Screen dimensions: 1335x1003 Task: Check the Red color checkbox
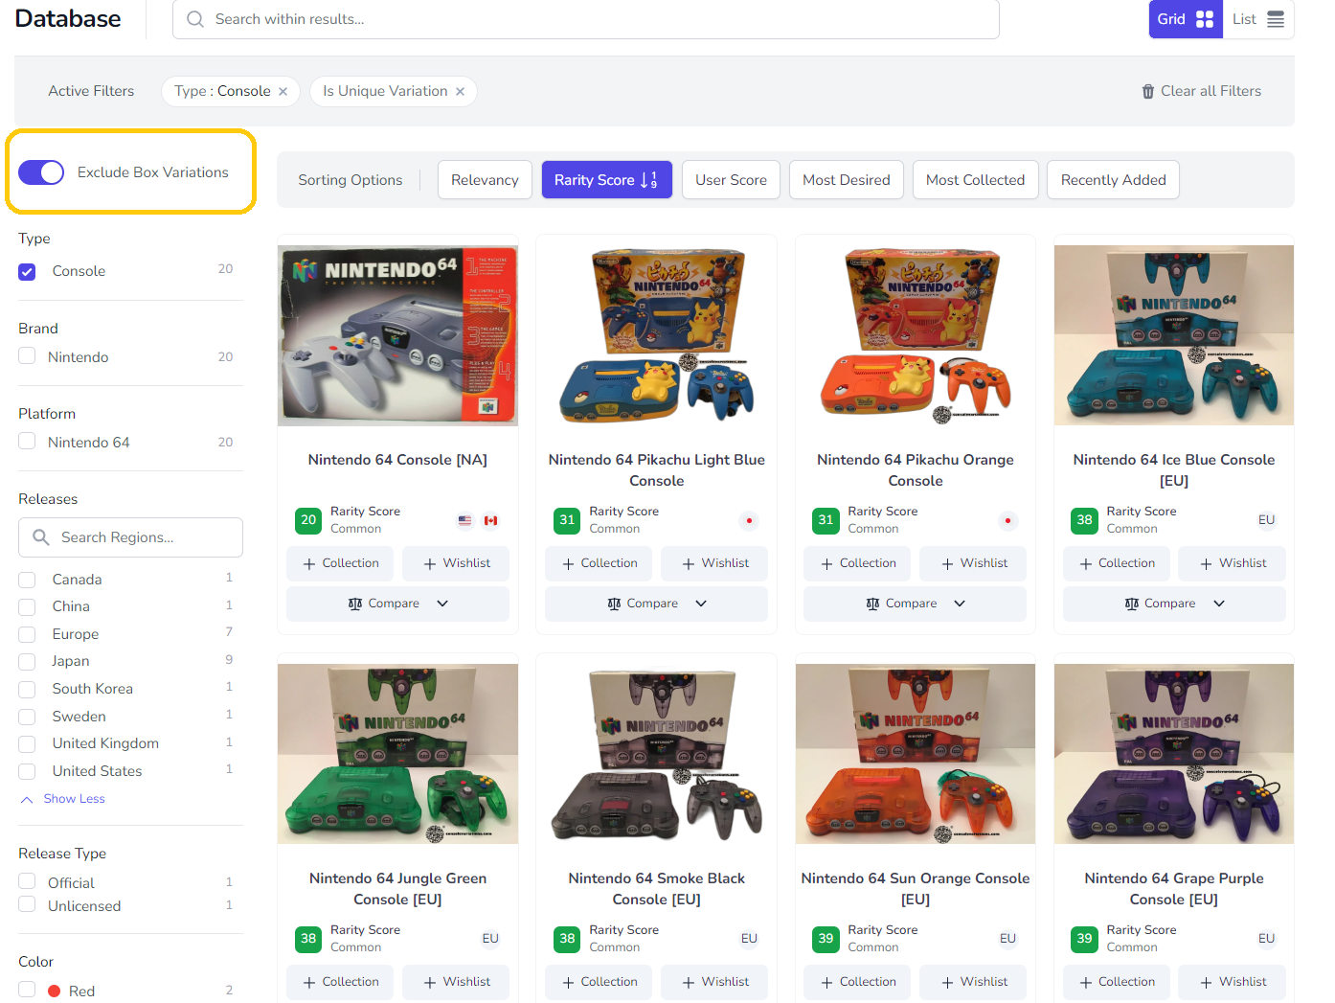tap(27, 990)
